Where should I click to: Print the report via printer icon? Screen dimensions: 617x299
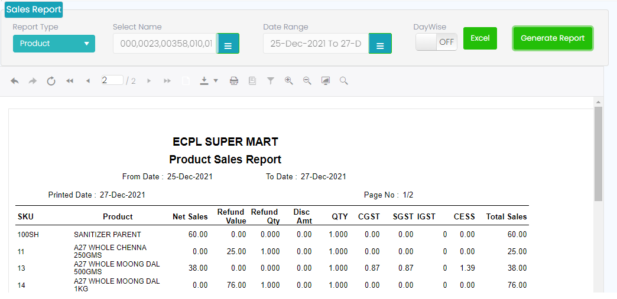(x=234, y=81)
